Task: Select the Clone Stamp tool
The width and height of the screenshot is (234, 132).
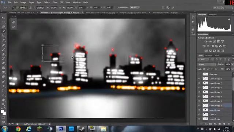Action: [3, 54]
